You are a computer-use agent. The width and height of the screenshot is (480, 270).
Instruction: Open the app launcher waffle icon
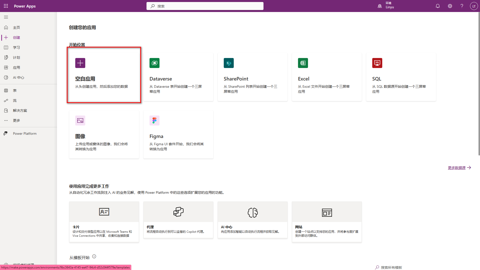click(6, 6)
